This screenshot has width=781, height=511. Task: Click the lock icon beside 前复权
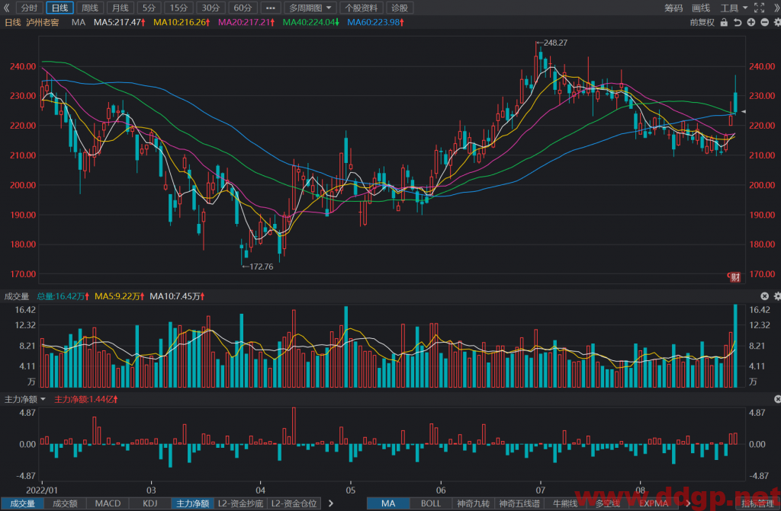(x=724, y=22)
